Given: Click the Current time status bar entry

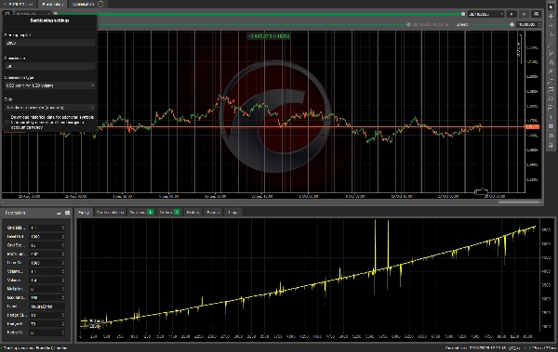Looking at the screenshot, I should pyautogui.click(x=483, y=348).
